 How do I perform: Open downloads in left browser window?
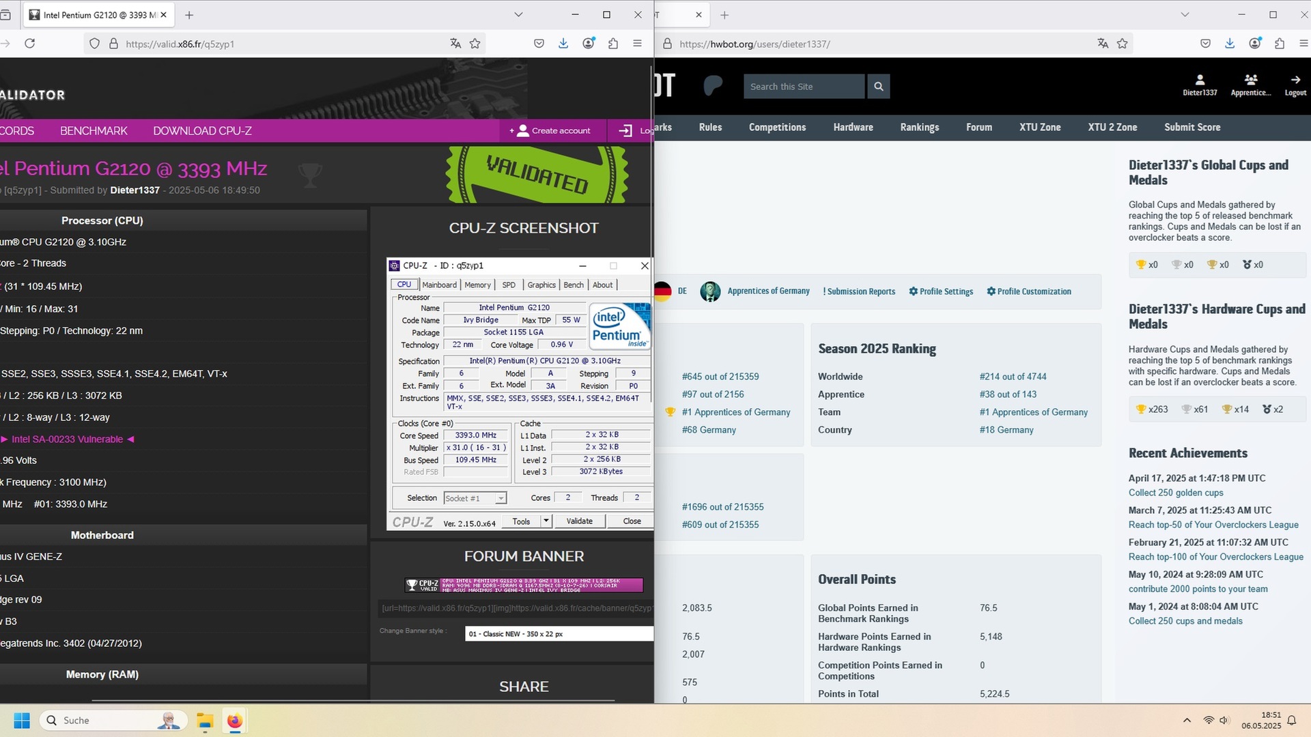click(563, 44)
